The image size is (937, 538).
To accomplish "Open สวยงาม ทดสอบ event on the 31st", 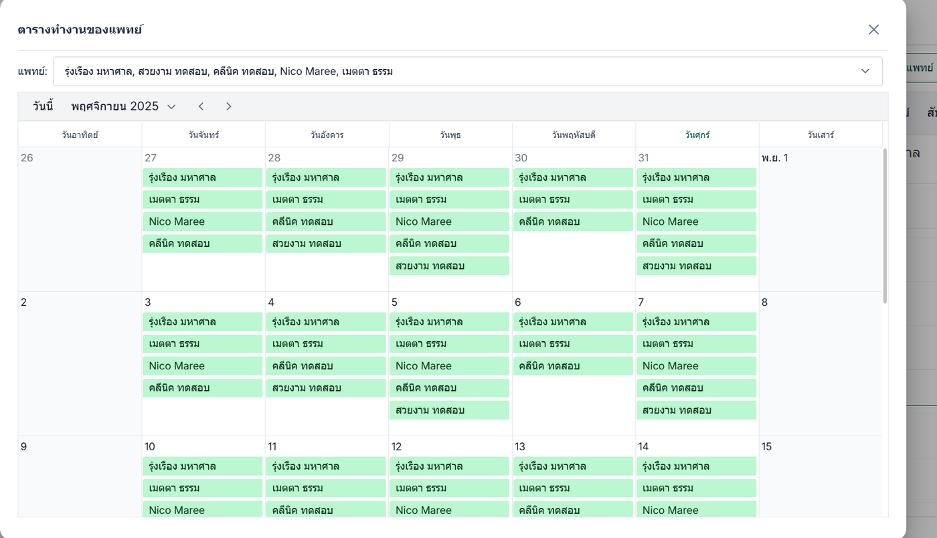I will pyautogui.click(x=696, y=266).
